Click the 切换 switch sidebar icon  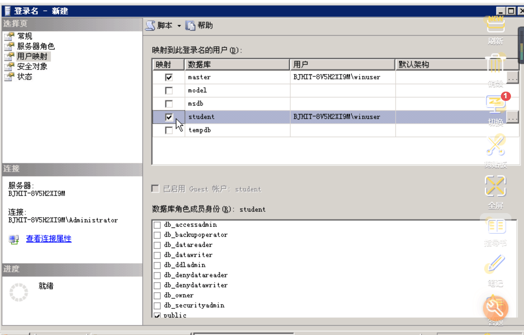pos(495,104)
